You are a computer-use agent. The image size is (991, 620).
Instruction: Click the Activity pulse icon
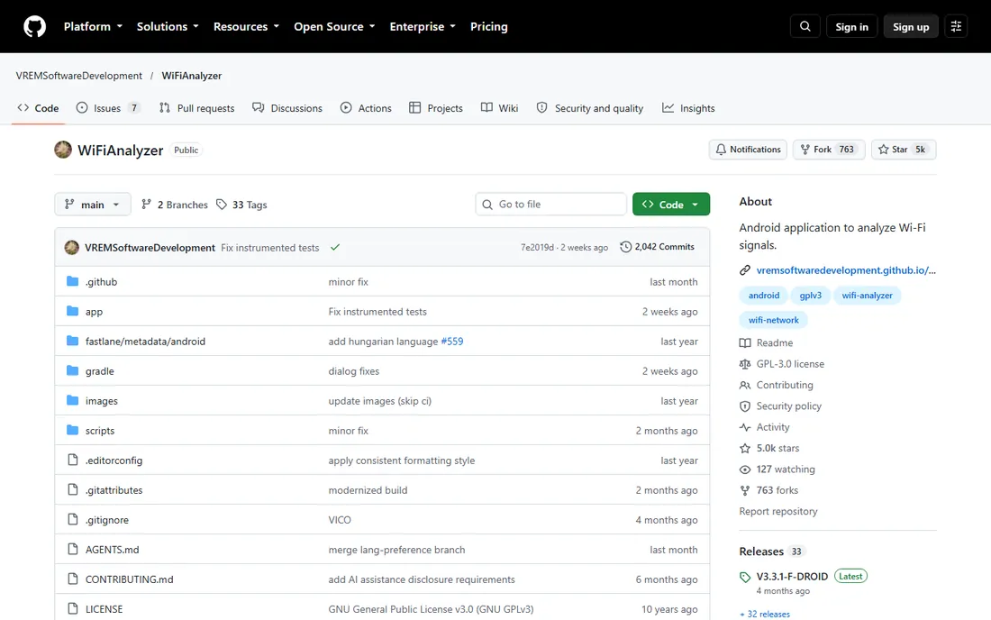coord(745,427)
